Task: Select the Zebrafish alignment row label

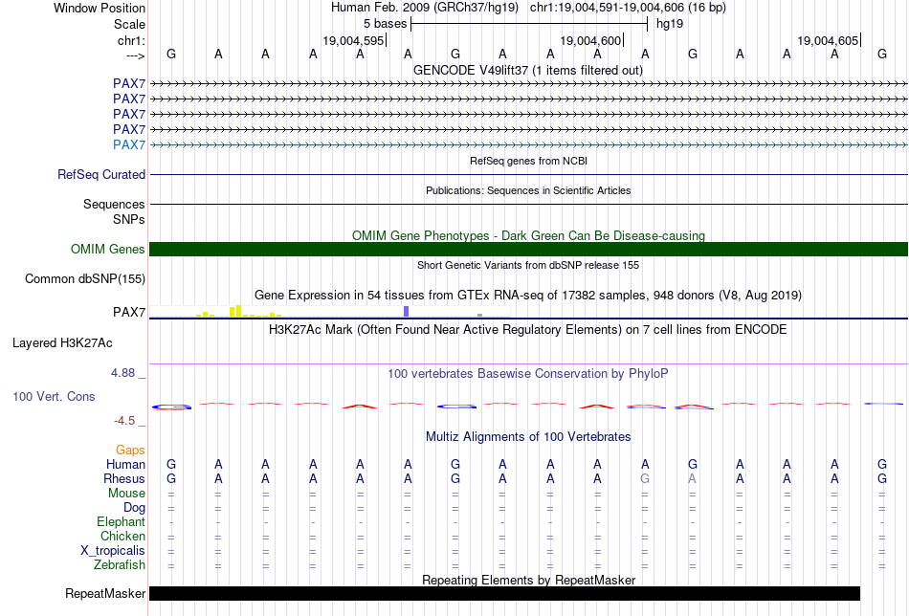Action: (120, 565)
